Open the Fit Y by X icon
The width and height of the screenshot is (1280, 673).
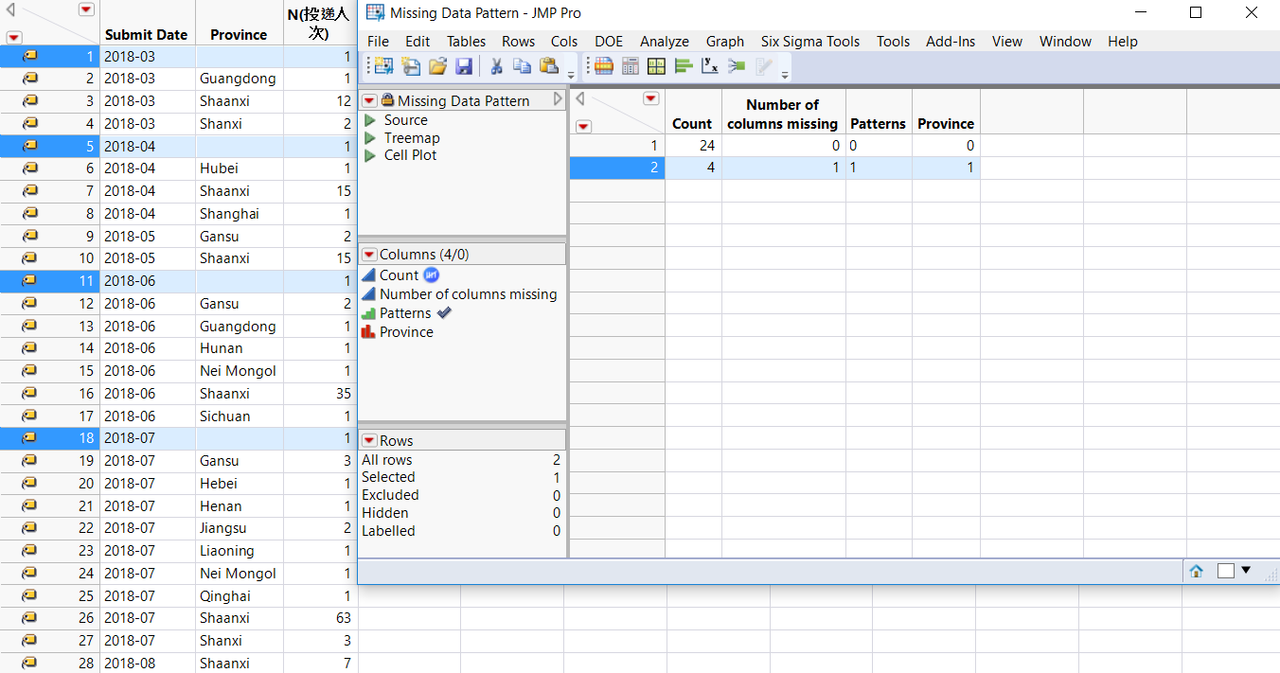(710, 66)
